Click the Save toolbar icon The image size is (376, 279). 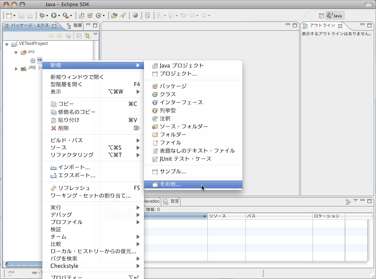21,15
